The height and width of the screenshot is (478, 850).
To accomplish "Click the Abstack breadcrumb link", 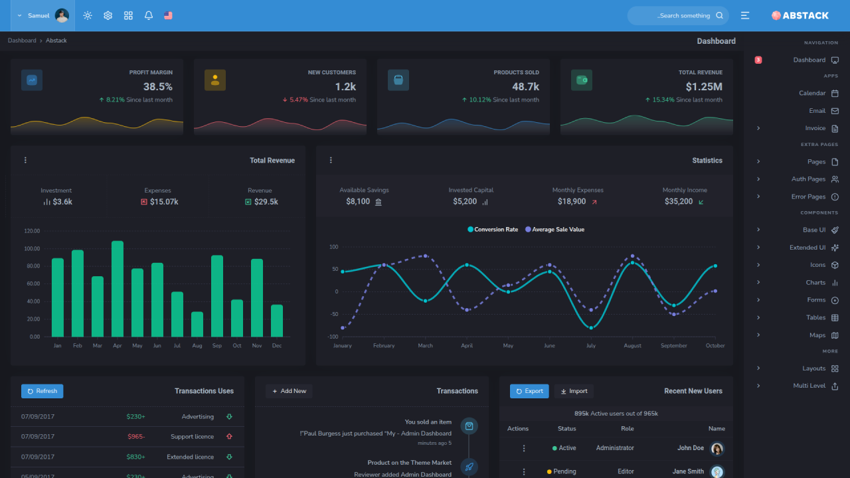I will [56, 40].
